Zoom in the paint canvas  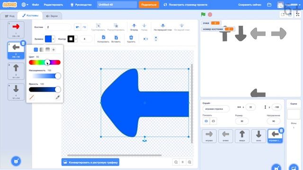pos(189,162)
